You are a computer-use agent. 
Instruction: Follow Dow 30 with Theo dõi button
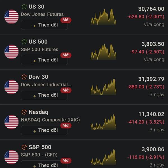click(x=44, y=95)
